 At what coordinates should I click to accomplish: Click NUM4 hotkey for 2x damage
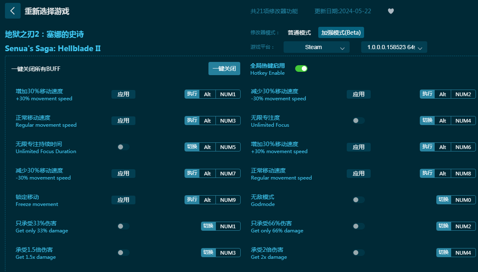coord(456,253)
